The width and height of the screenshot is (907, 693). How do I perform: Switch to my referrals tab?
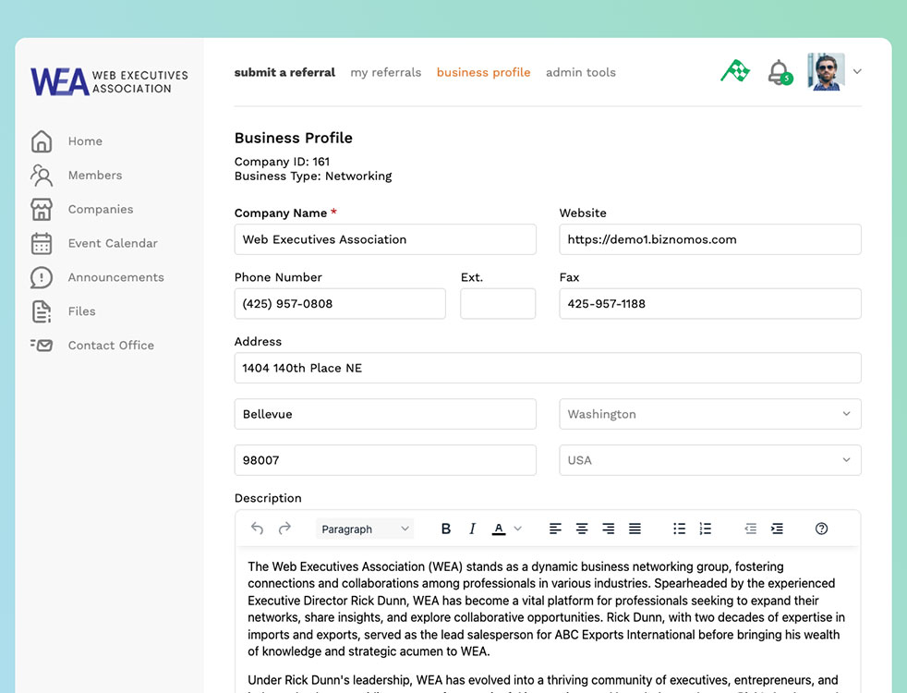coord(386,72)
